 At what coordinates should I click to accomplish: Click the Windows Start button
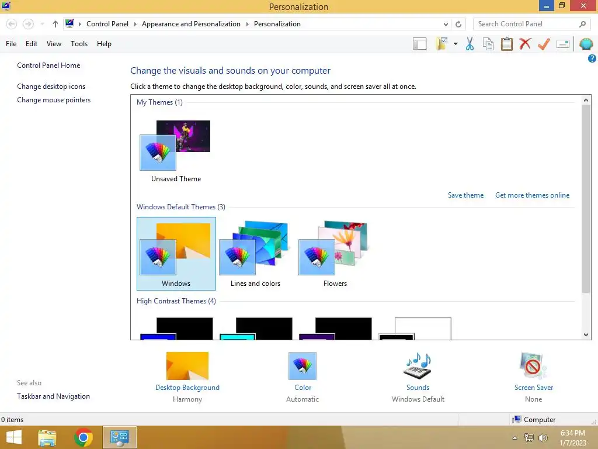pyautogui.click(x=14, y=437)
